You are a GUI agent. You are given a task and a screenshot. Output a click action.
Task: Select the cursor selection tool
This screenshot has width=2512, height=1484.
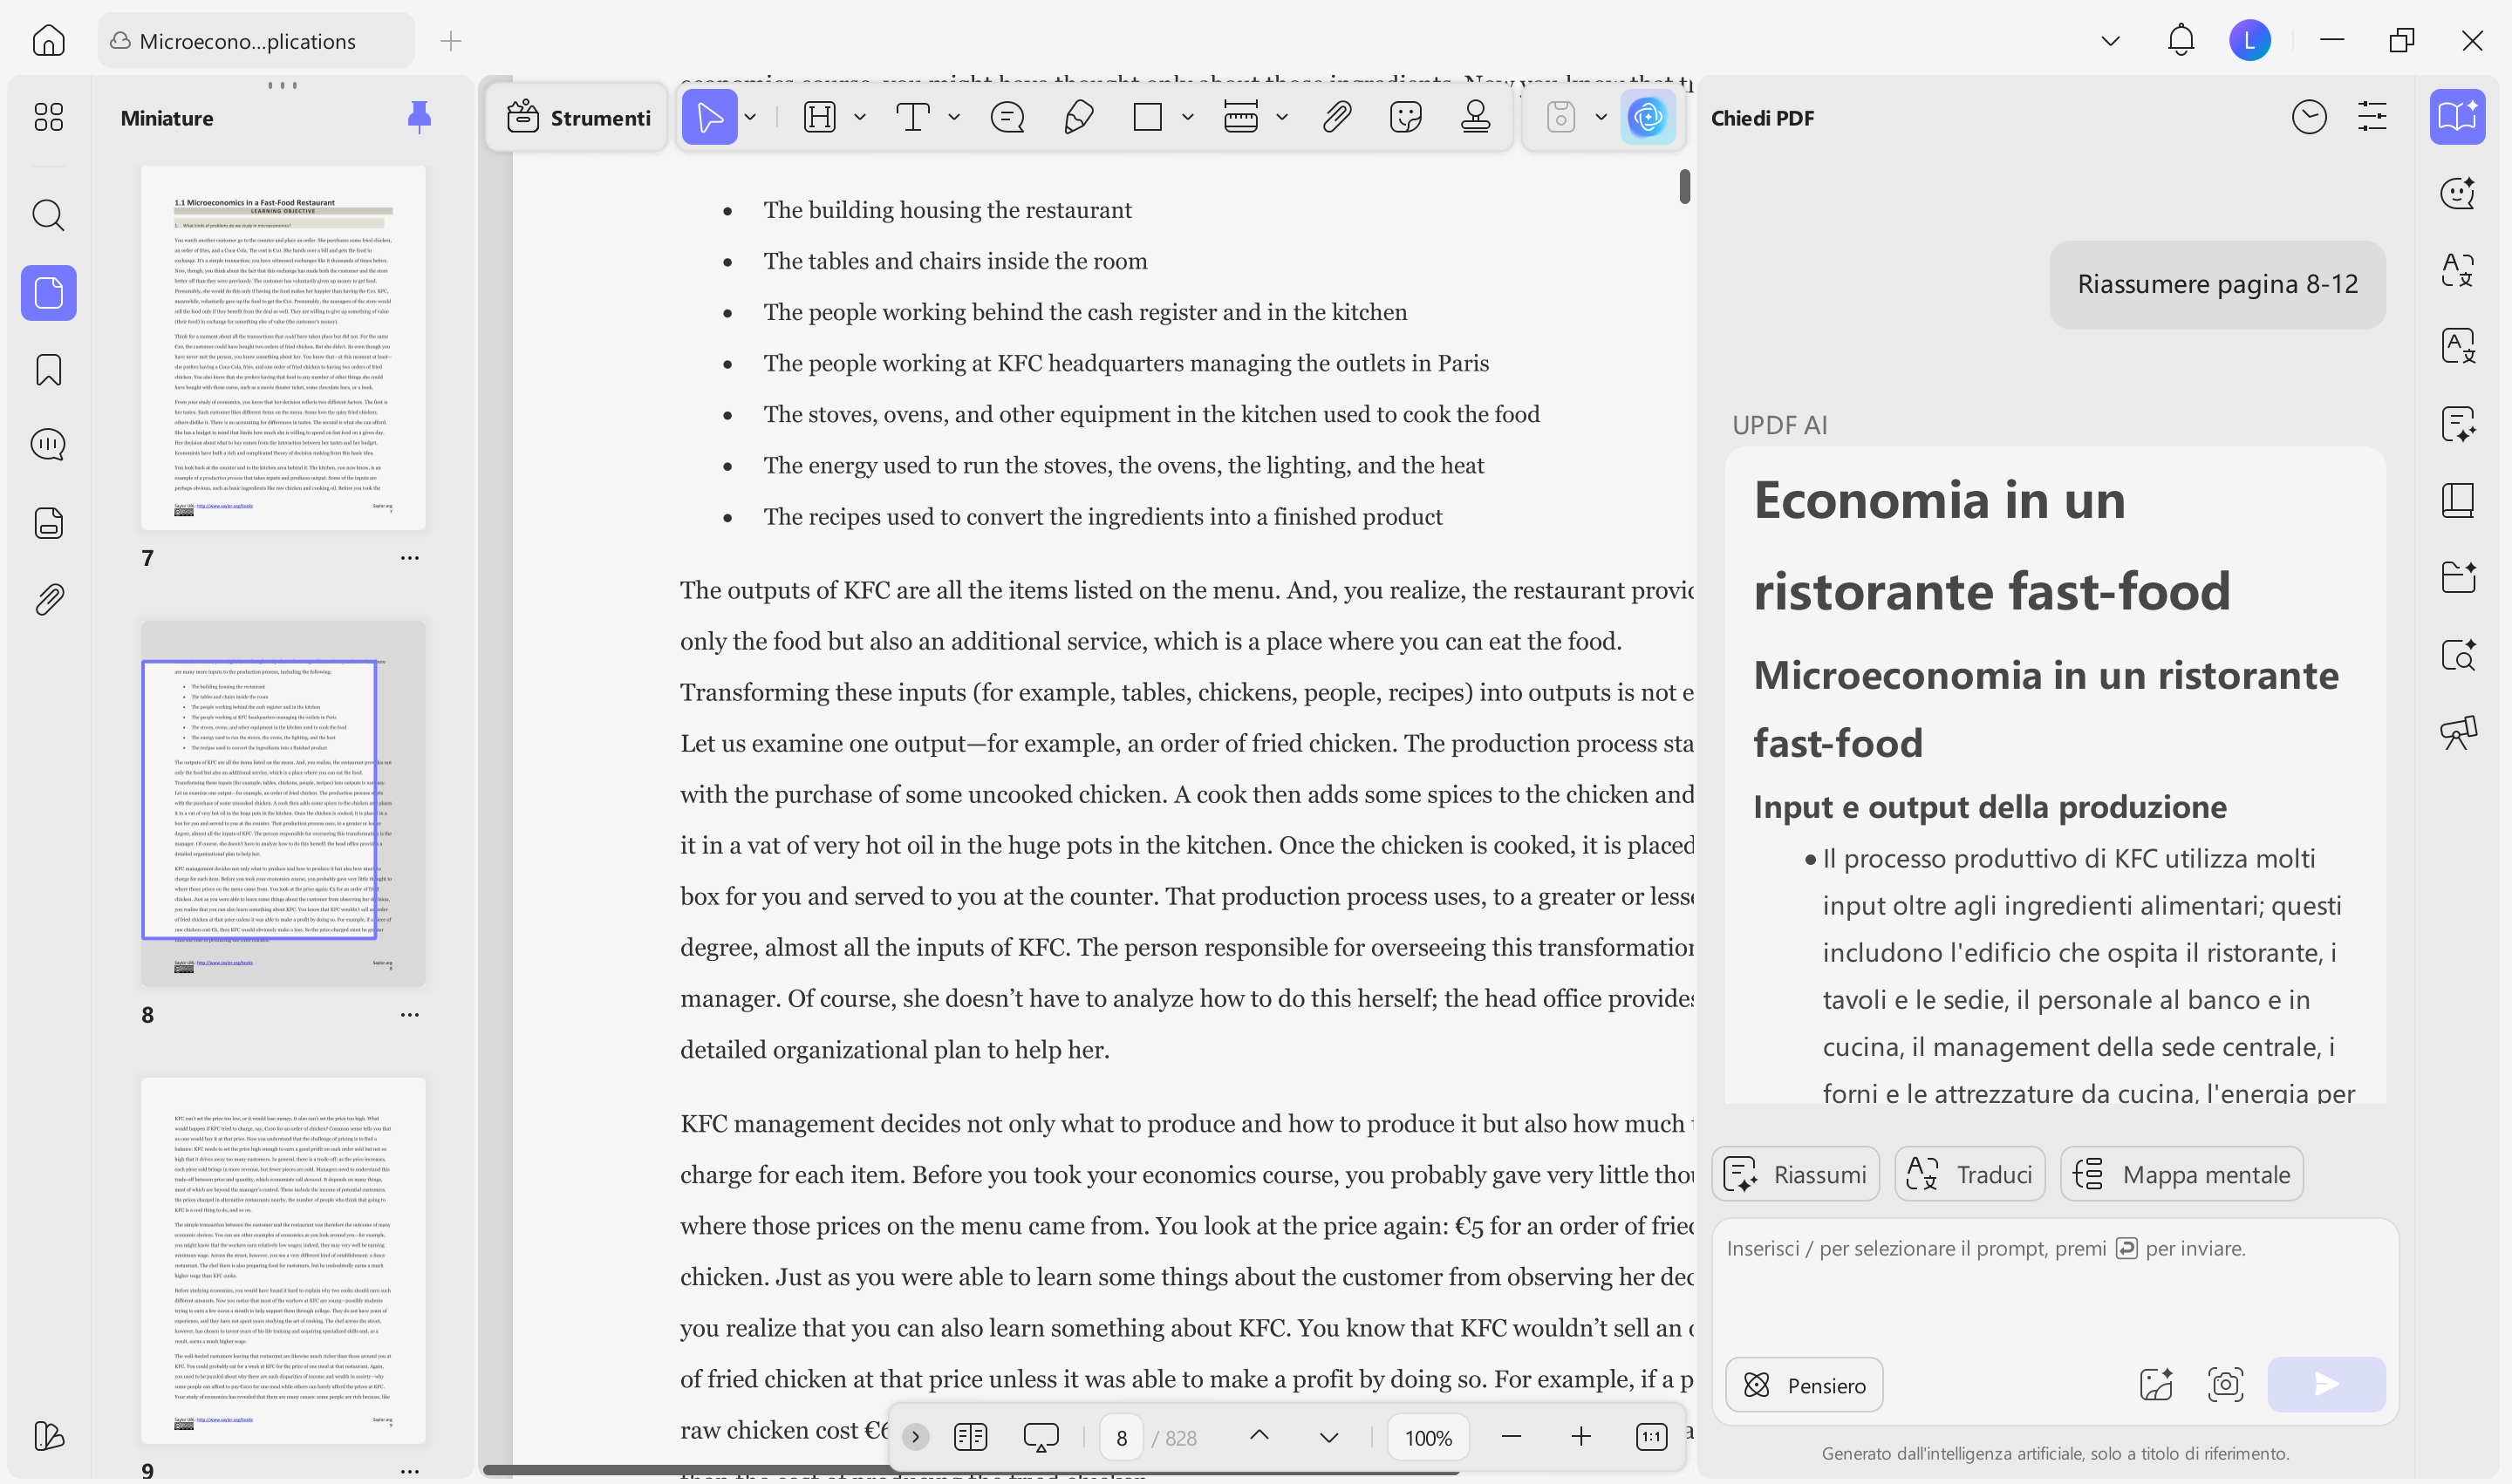(x=709, y=117)
